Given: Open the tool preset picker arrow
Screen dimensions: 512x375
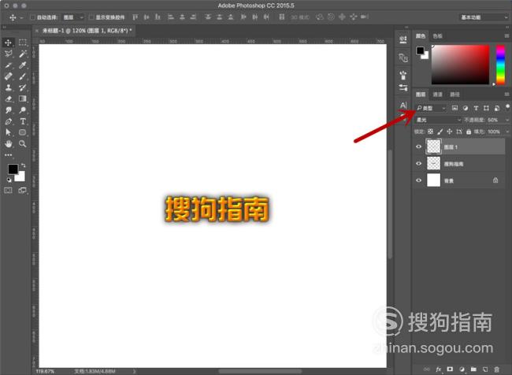Looking at the screenshot, I should click(x=21, y=17).
